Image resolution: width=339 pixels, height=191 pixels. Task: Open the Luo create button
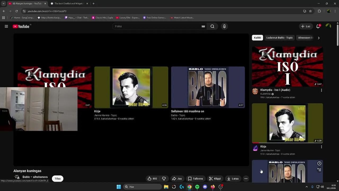pos(306,26)
